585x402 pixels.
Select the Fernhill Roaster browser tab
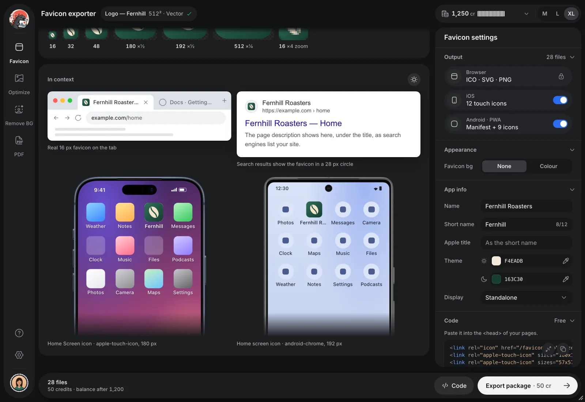[x=116, y=102]
